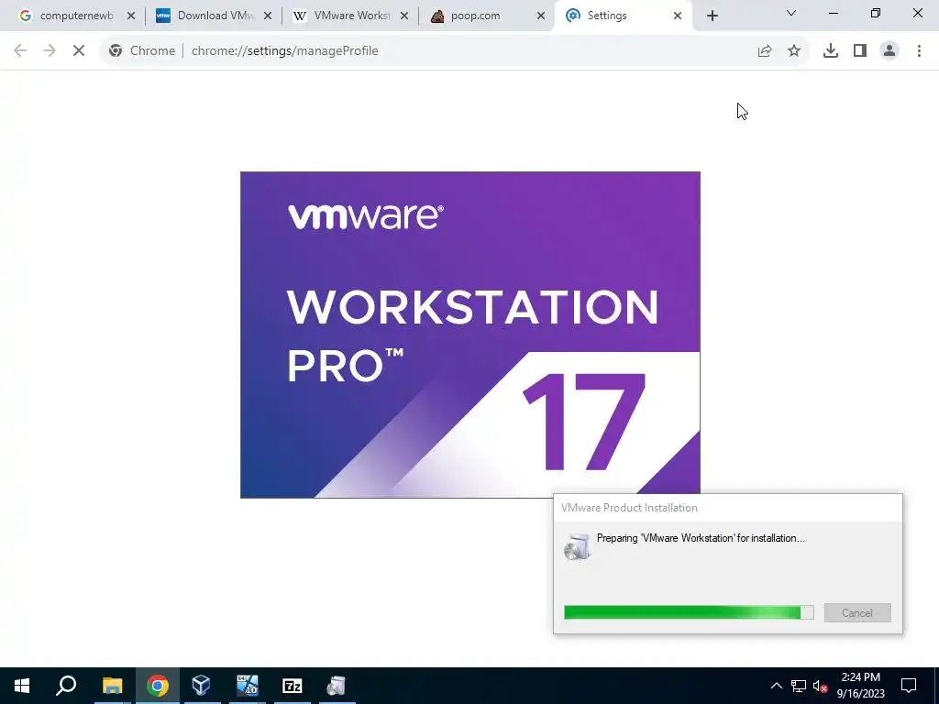
Task: Open Windows taskbar search
Action: click(x=66, y=686)
